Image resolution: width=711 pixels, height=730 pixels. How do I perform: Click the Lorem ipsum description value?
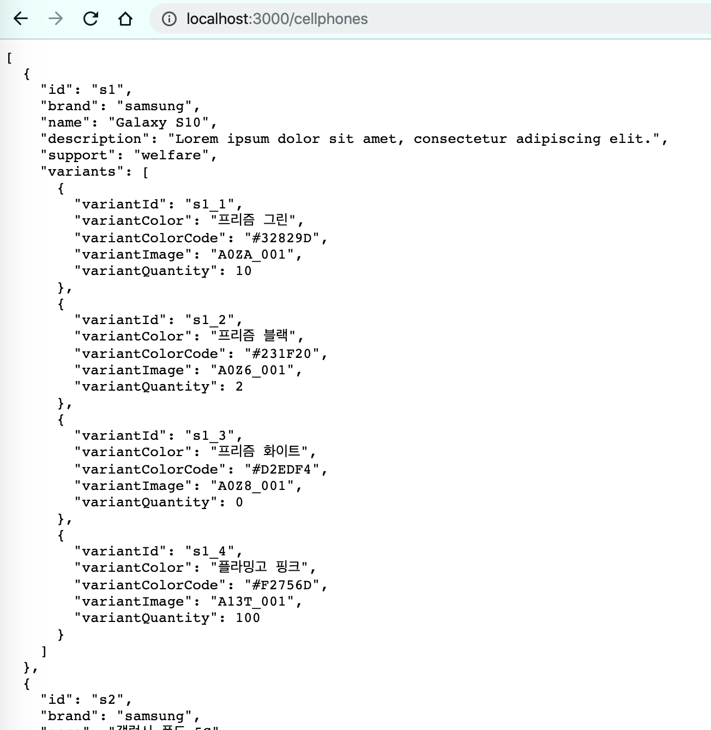coord(413,139)
